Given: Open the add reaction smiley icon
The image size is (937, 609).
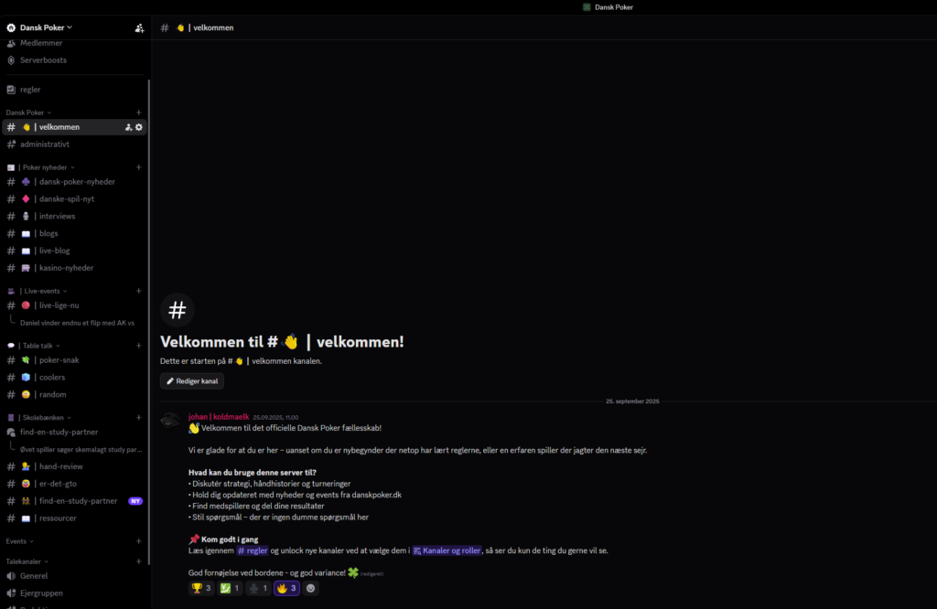Looking at the screenshot, I should coord(310,588).
